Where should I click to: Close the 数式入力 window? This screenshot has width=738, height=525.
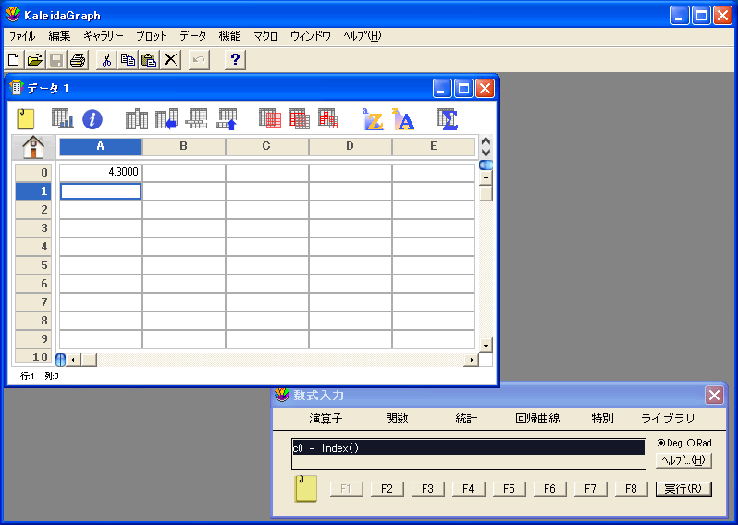pyautogui.click(x=714, y=396)
